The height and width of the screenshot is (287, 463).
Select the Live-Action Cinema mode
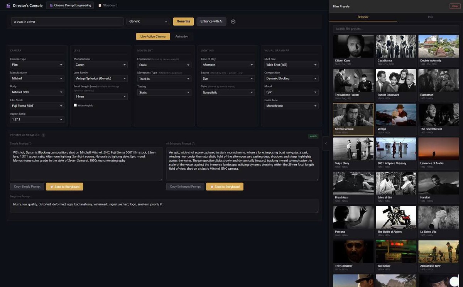(x=153, y=37)
